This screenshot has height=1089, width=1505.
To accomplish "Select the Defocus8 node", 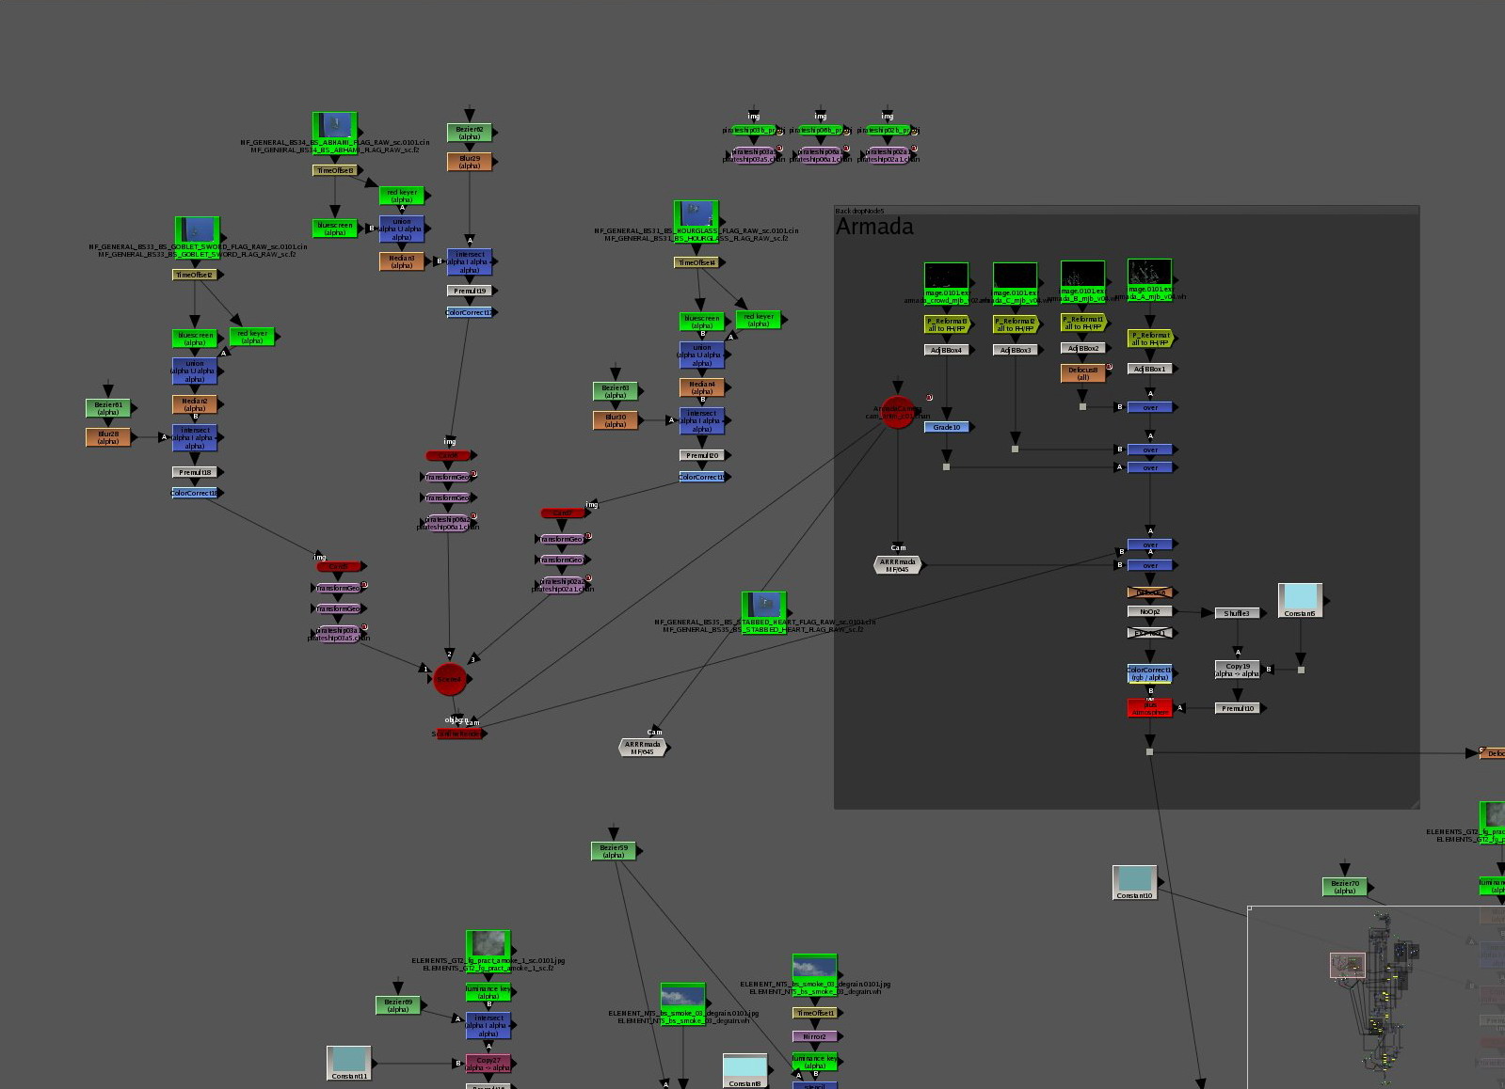I will [x=1082, y=373].
